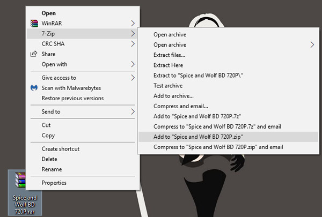Select Open with entry

coord(83,64)
